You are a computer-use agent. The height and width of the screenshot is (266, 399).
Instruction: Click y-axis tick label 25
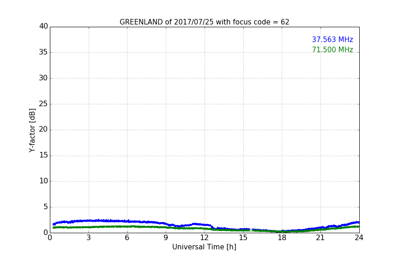point(43,103)
